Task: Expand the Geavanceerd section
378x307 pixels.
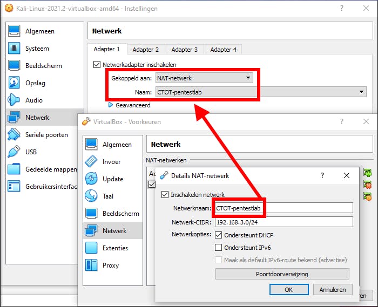Action: [x=130, y=105]
